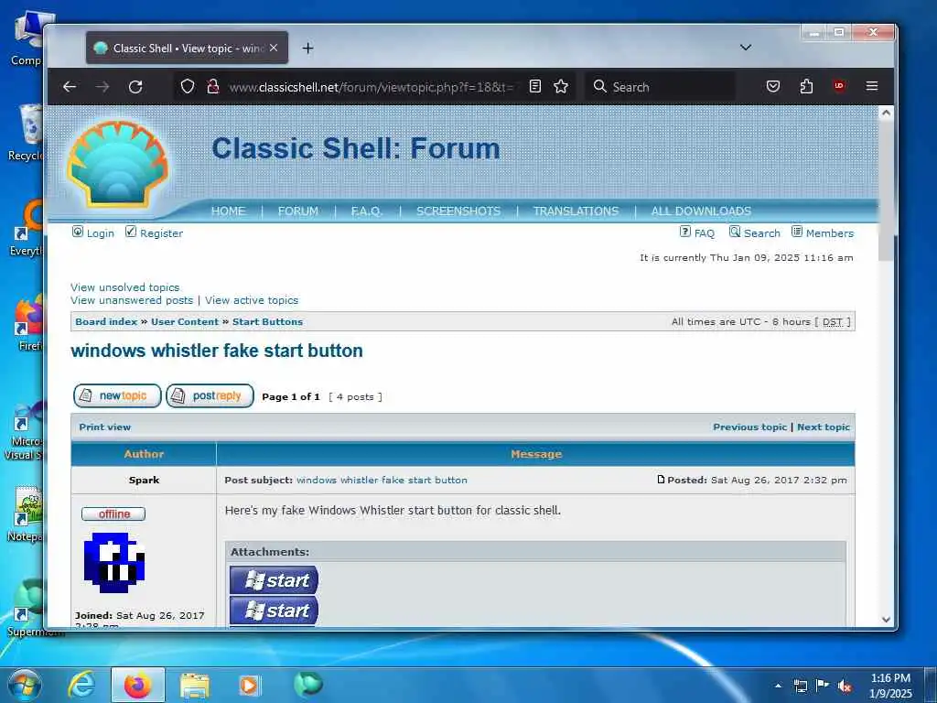The width and height of the screenshot is (937, 703).
Task: Click the newtopic button
Action: 117,395
